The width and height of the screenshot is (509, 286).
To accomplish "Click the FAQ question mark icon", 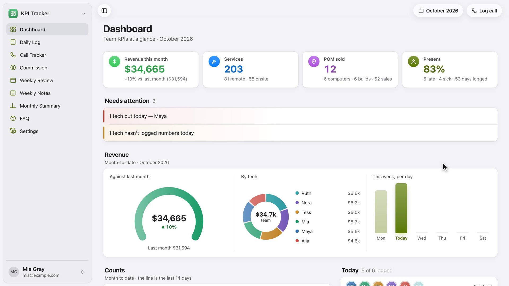I will [13, 118].
